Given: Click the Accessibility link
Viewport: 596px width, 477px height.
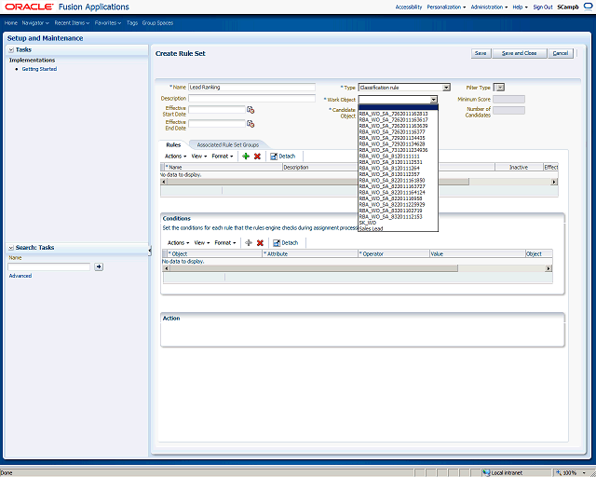Looking at the screenshot, I should [x=409, y=7].
